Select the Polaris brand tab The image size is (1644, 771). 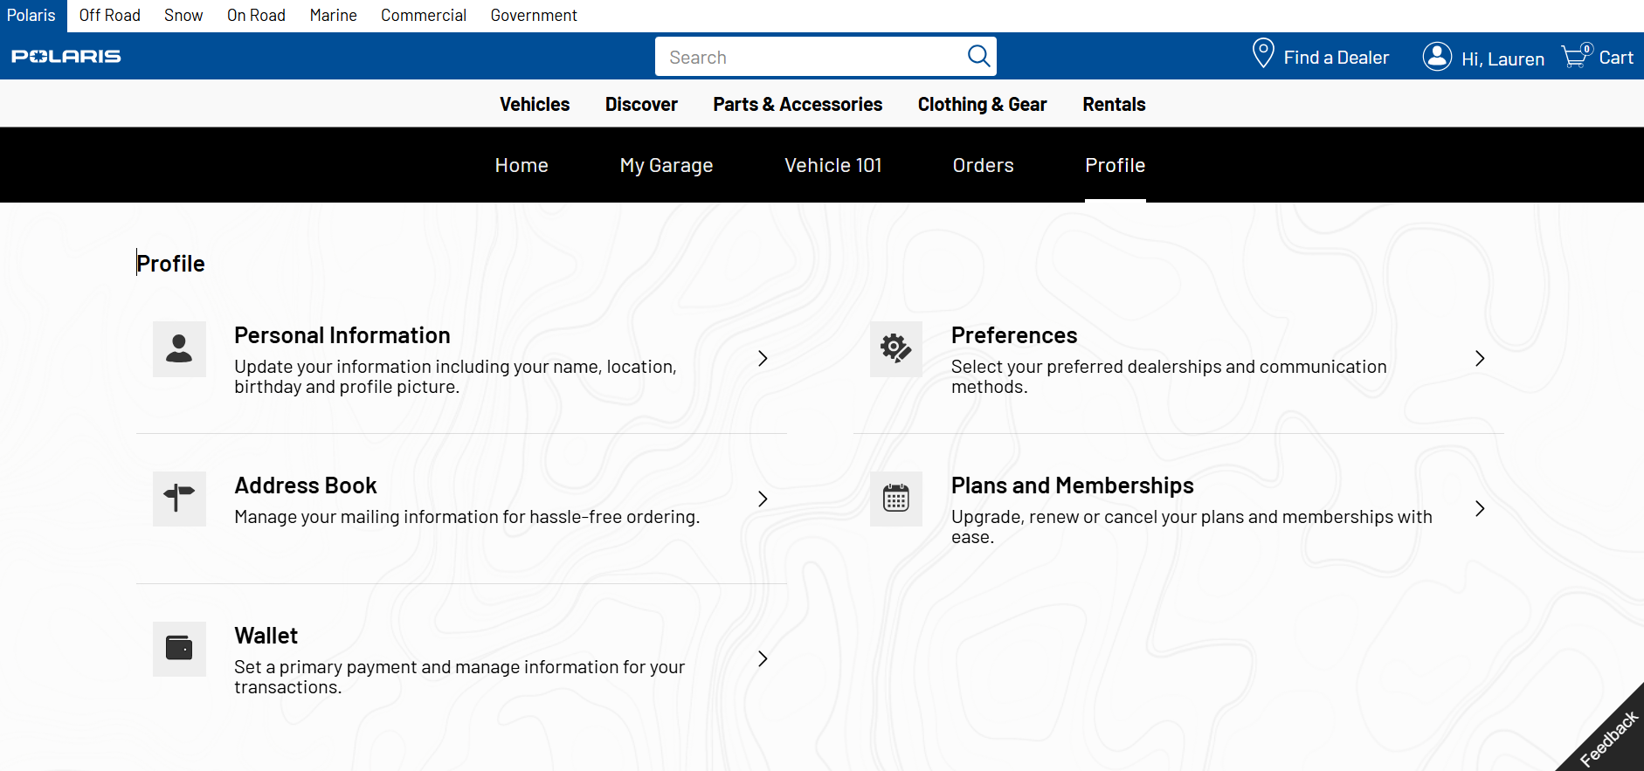(x=31, y=16)
